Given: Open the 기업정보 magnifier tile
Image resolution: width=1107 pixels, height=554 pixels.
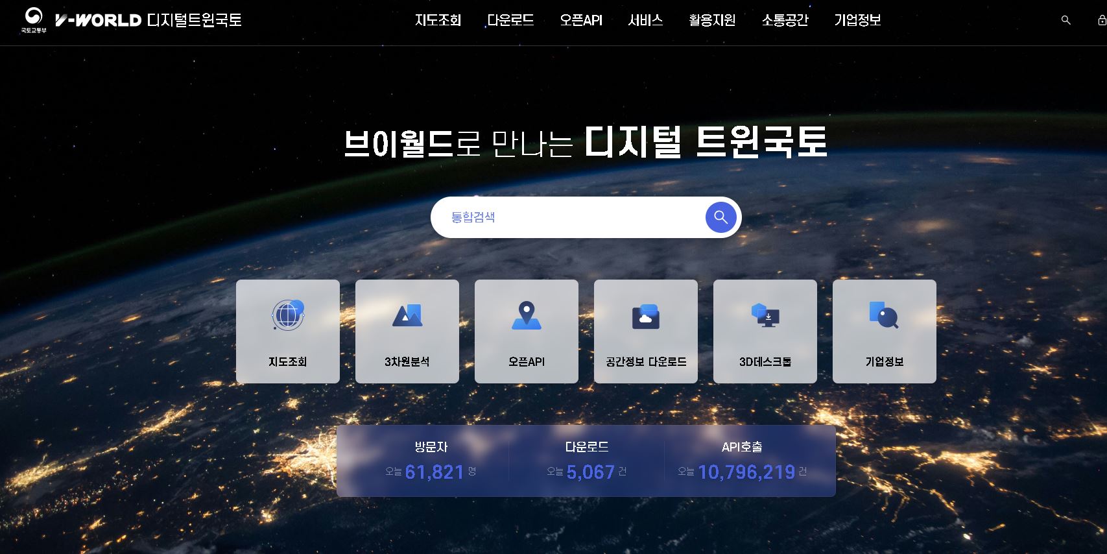Looking at the screenshot, I should 885,331.
